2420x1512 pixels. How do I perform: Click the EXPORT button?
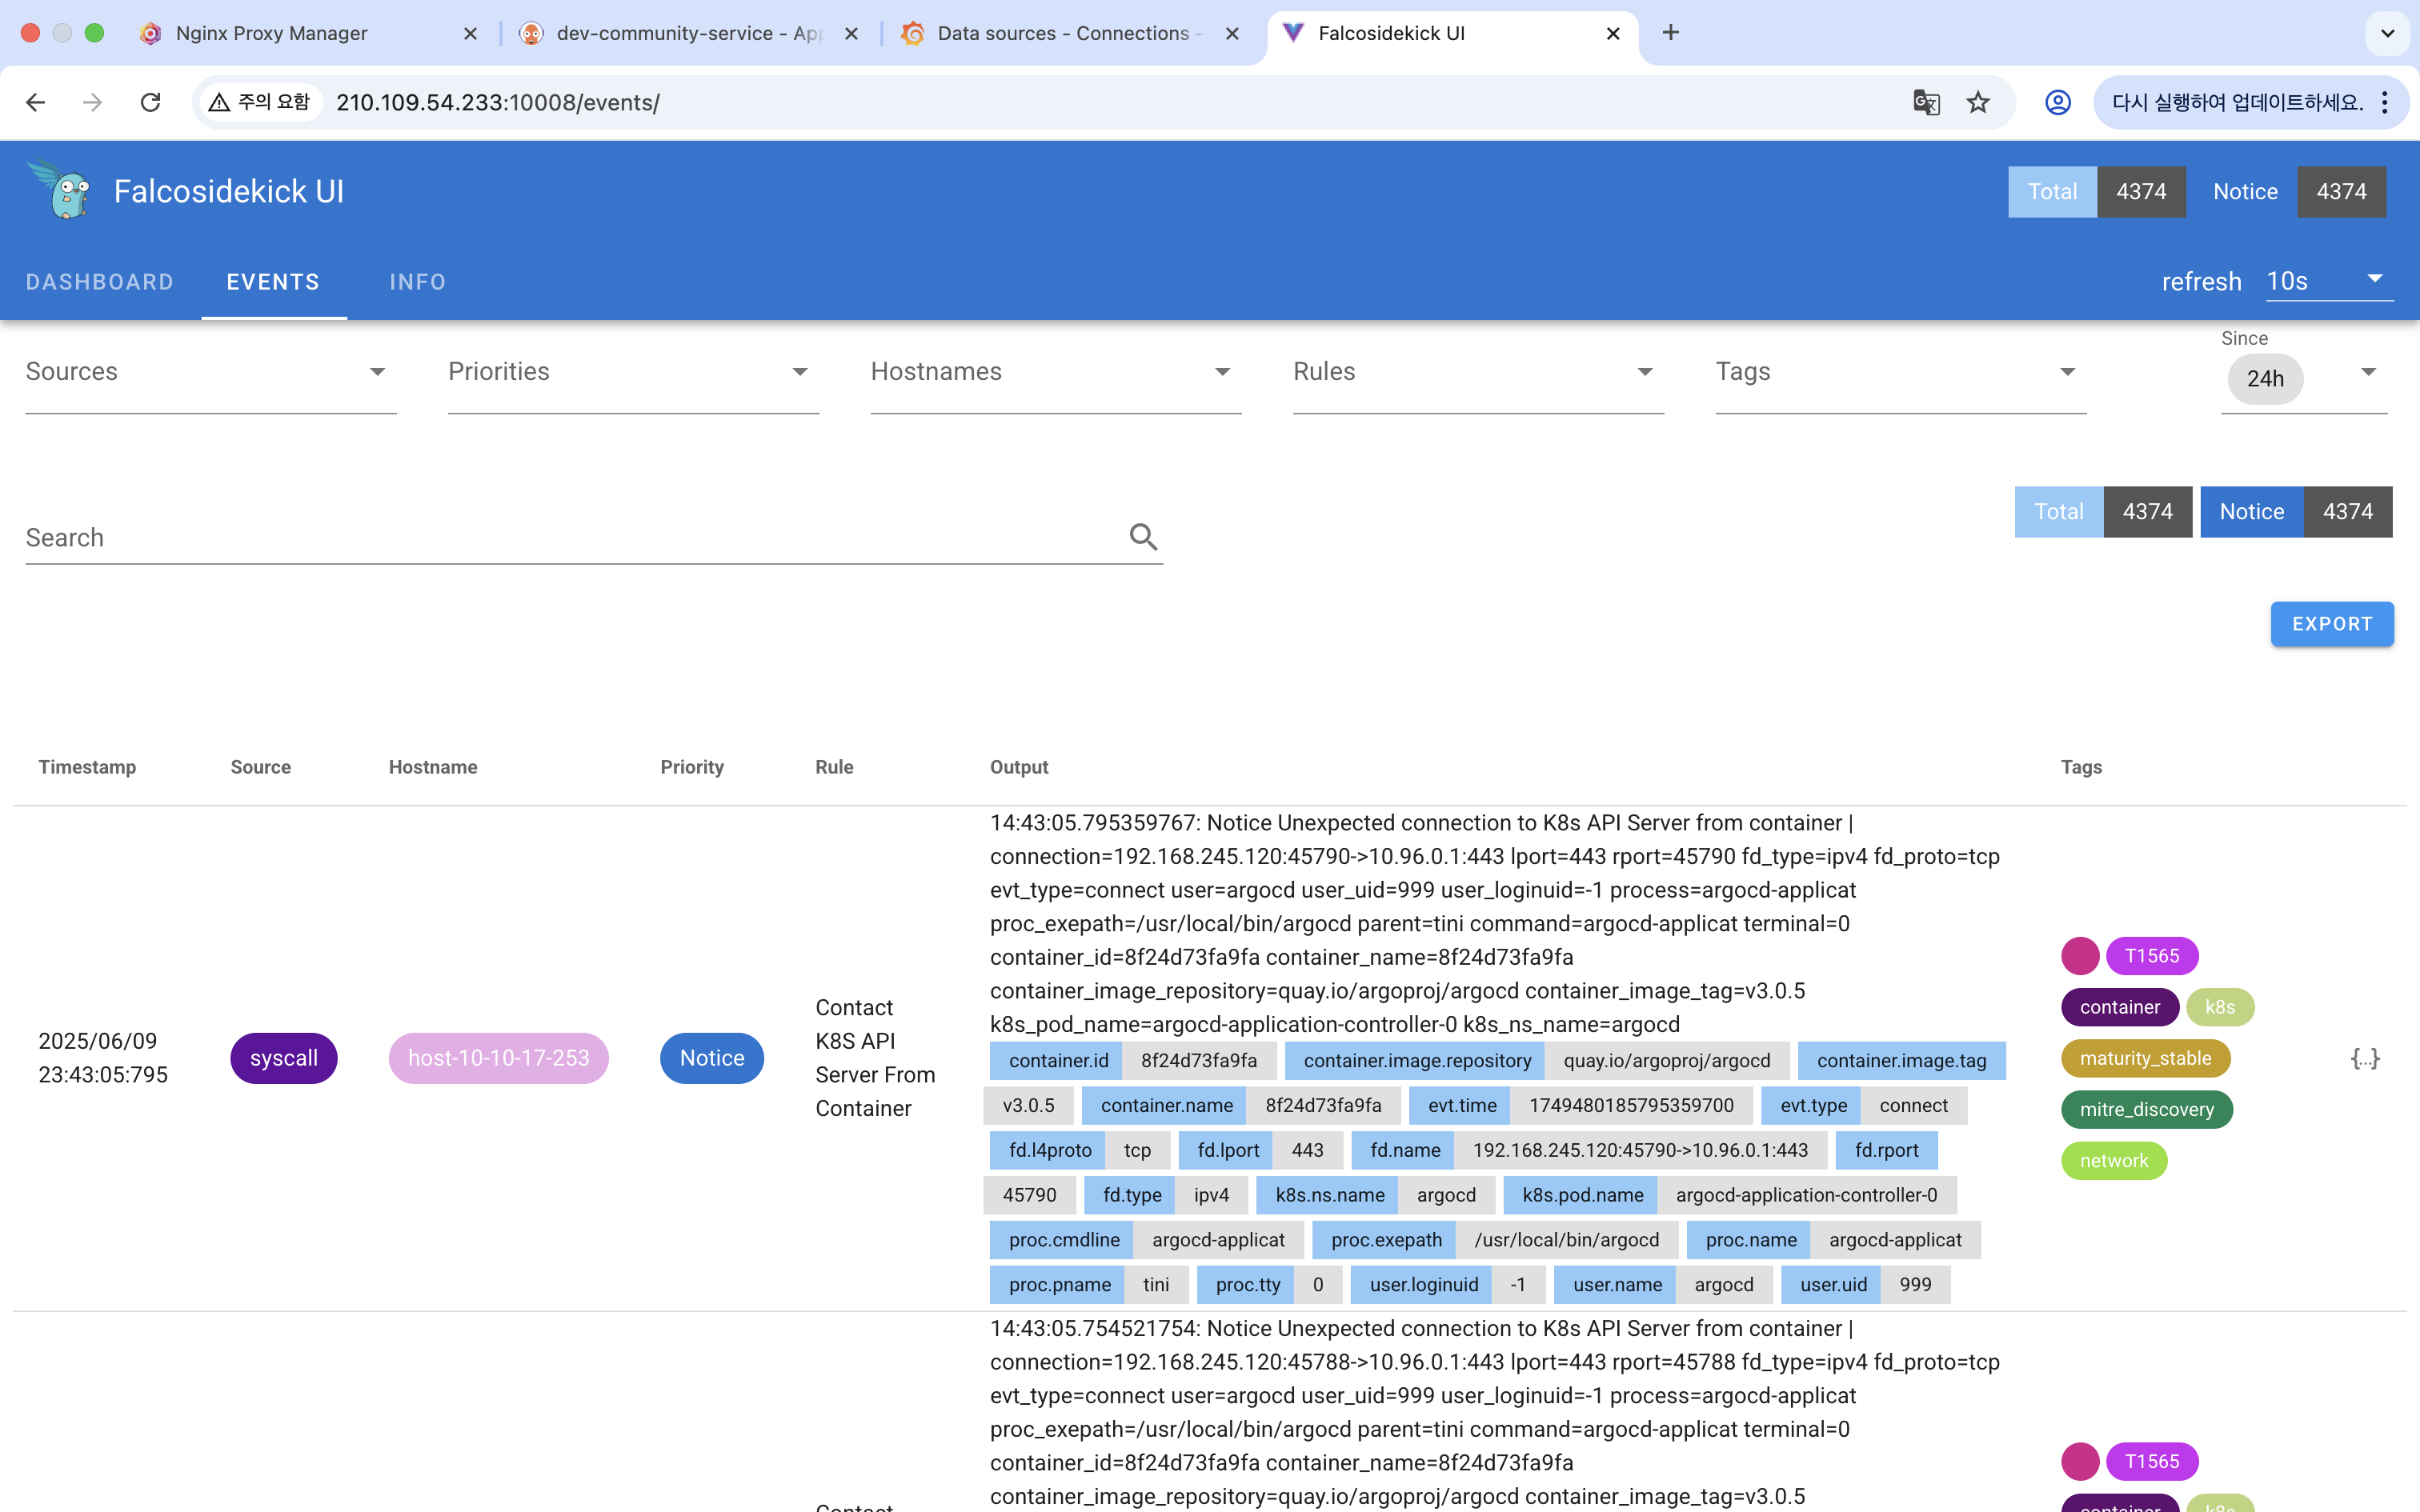point(2331,624)
